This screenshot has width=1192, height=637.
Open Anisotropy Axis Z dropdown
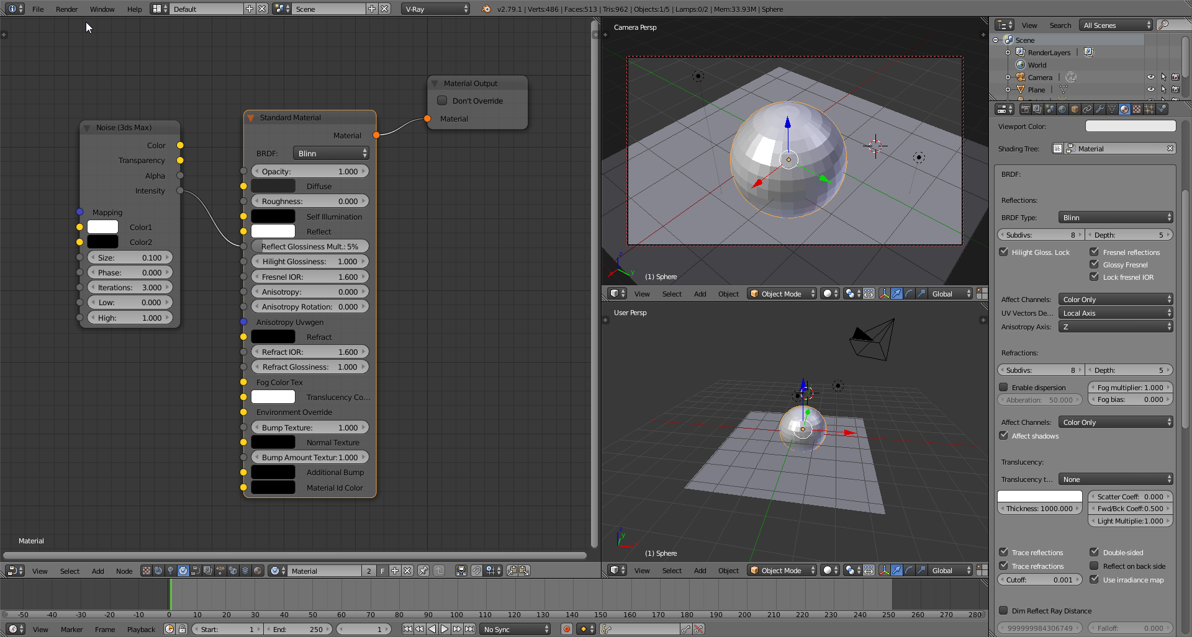click(1116, 326)
